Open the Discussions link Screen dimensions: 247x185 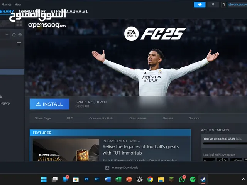[138, 118]
